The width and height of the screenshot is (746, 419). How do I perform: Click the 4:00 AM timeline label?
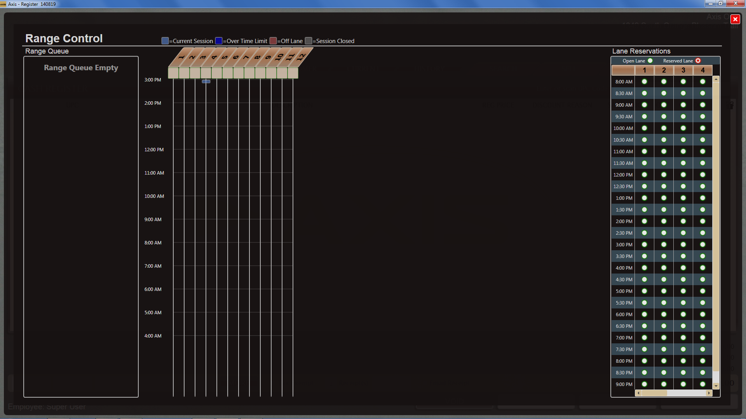[x=153, y=336]
